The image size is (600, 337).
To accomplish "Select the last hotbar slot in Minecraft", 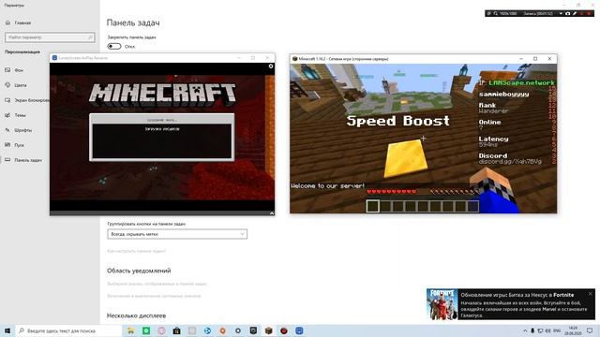I will (x=472, y=206).
